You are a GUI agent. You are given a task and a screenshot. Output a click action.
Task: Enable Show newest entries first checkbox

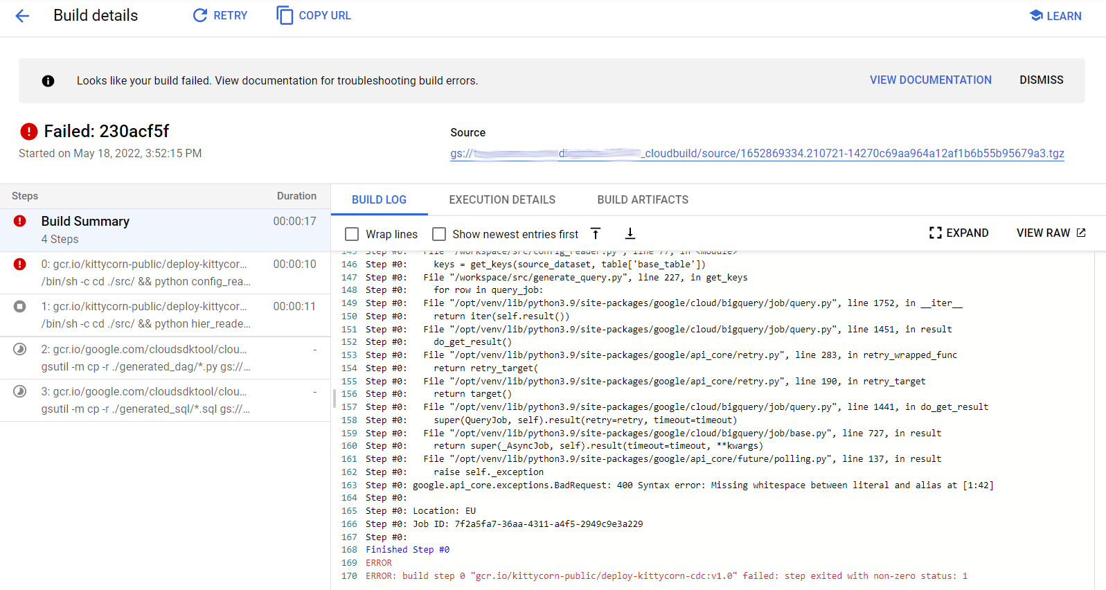[x=439, y=234]
